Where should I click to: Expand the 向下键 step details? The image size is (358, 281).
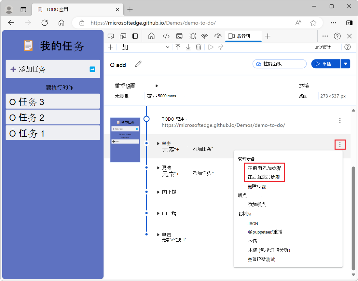point(158,192)
